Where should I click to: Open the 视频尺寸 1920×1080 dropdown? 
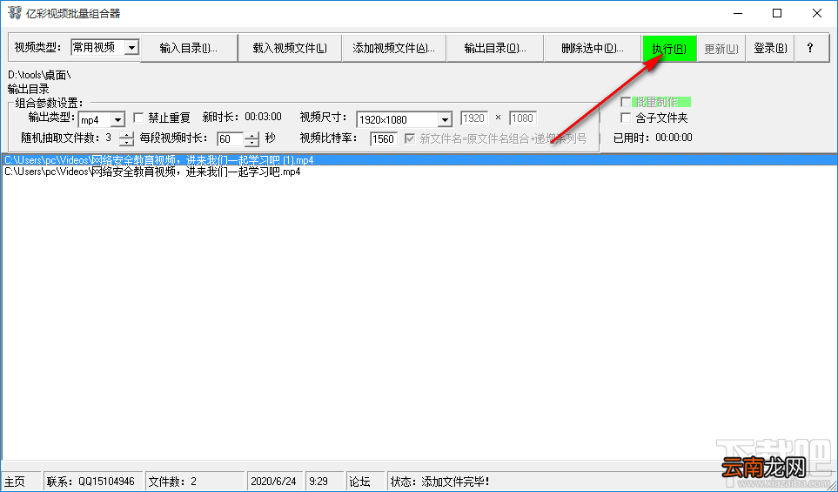tap(446, 120)
